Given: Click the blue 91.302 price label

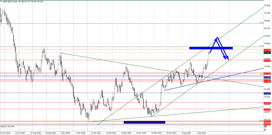Looking at the screenshot, I should pyautogui.click(x=267, y=93).
